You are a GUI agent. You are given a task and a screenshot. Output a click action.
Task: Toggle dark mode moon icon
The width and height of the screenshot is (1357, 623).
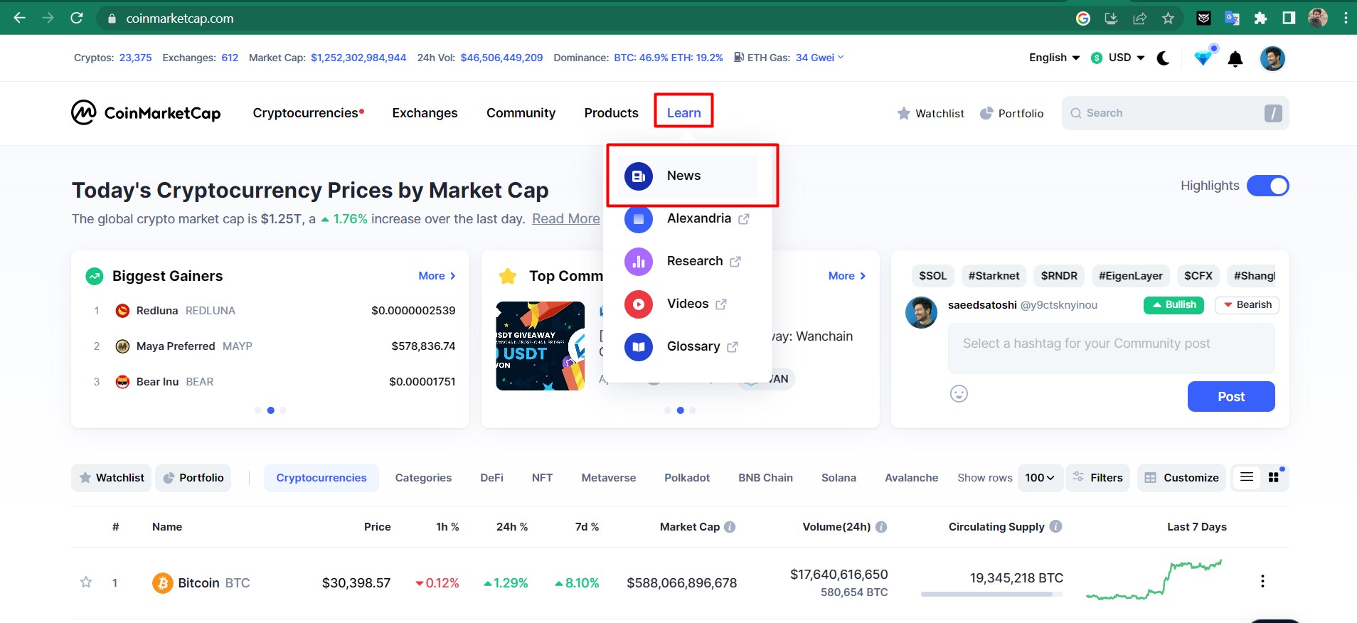(x=1164, y=58)
